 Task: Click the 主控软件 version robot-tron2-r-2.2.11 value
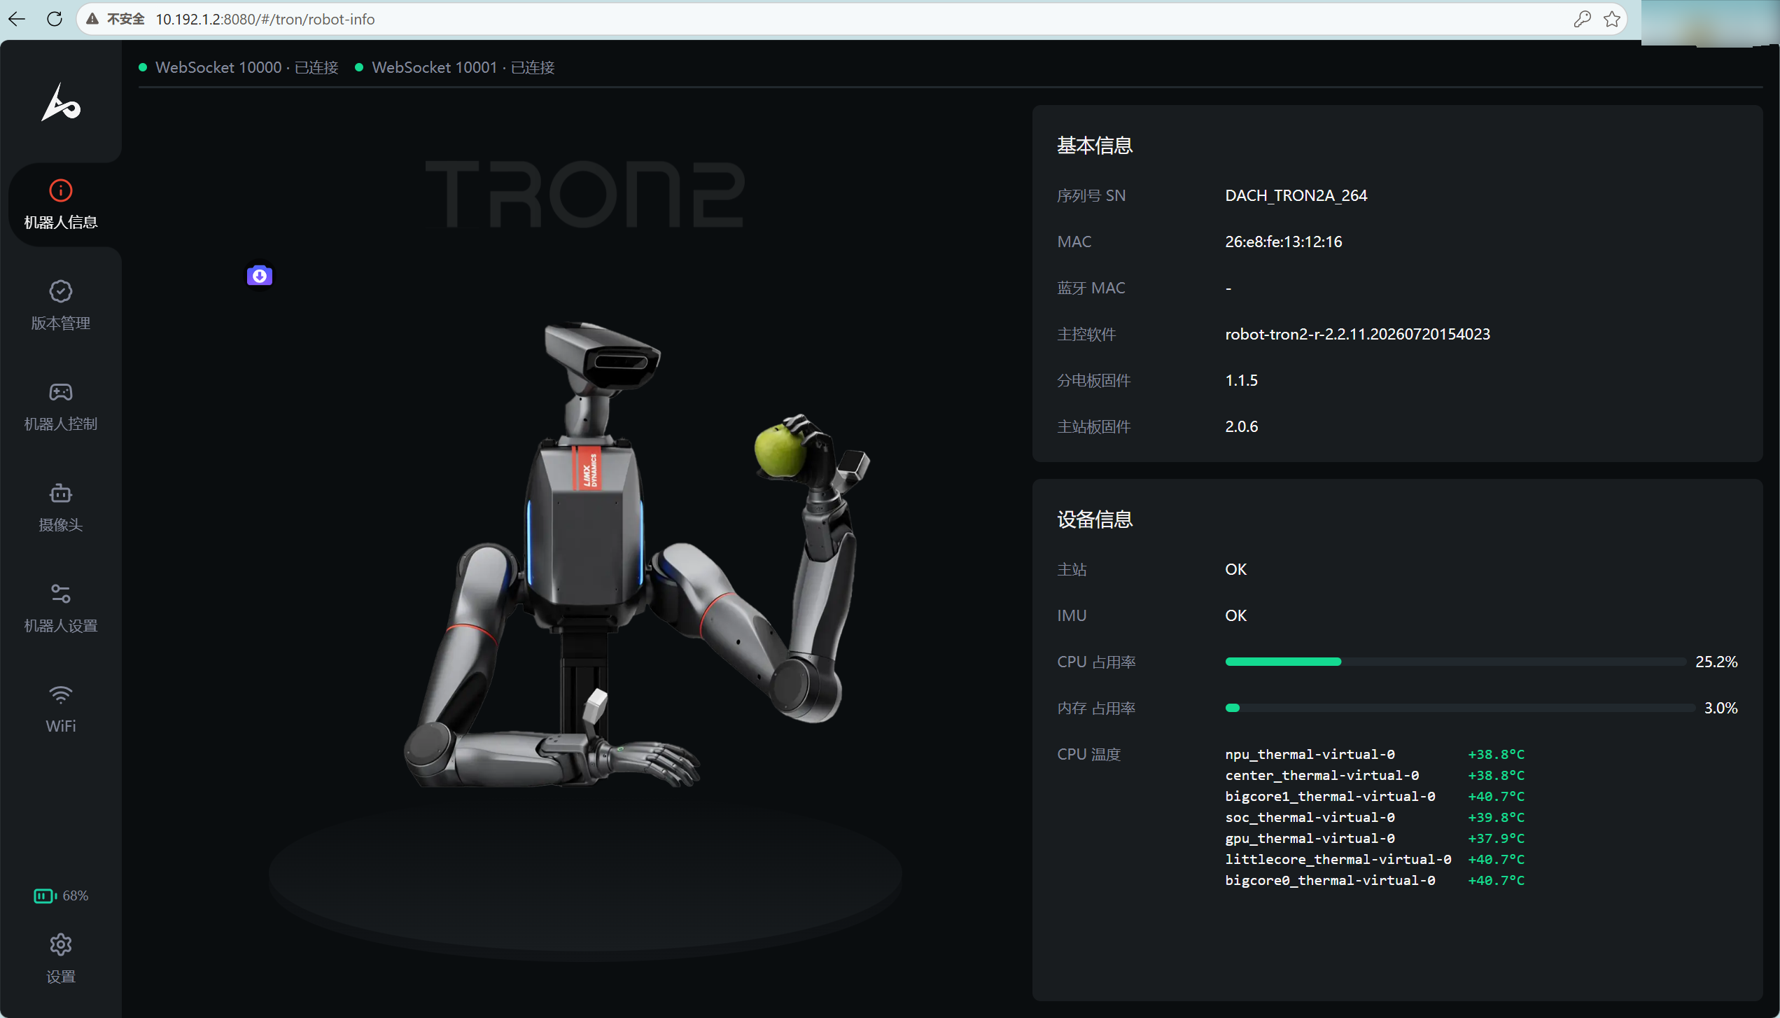[x=1357, y=334]
